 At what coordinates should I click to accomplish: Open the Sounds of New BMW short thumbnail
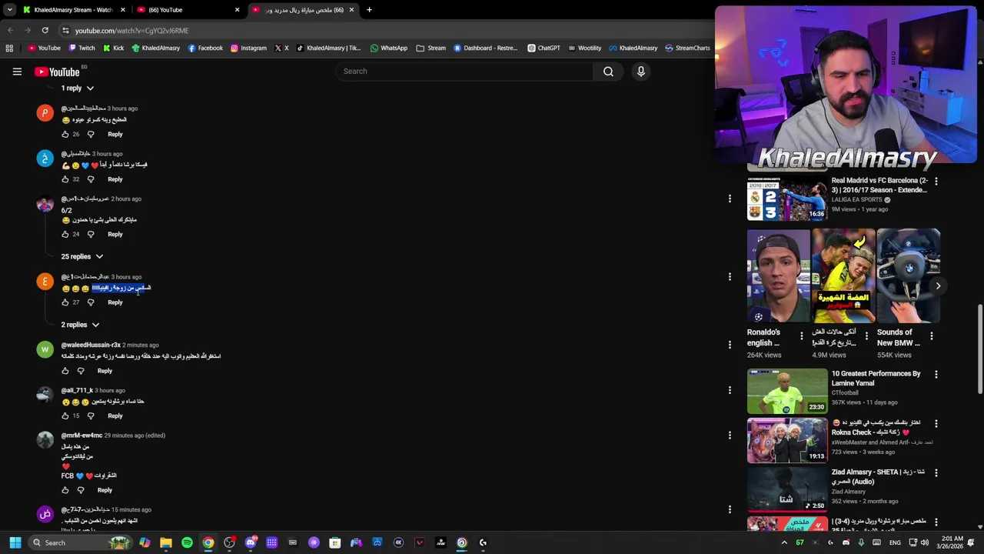coord(909,275)
